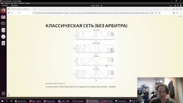Go forward to the next page
The height and width of the screenshot is (103, 183).
pyautogui.click(x=16, y=13)
